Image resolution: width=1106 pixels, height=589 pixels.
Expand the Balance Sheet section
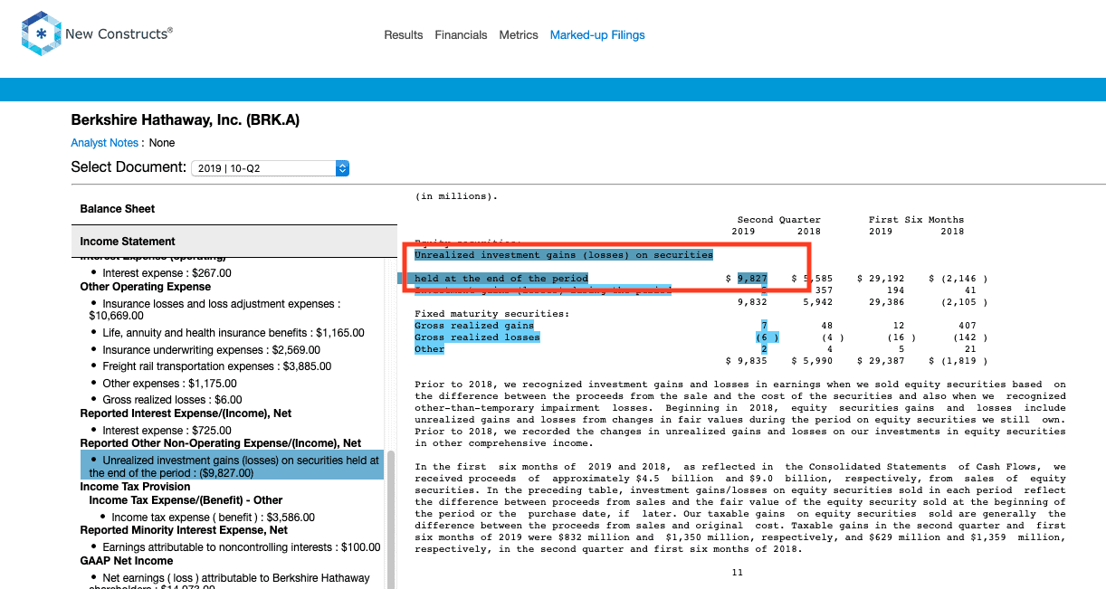tap(234, 209)
